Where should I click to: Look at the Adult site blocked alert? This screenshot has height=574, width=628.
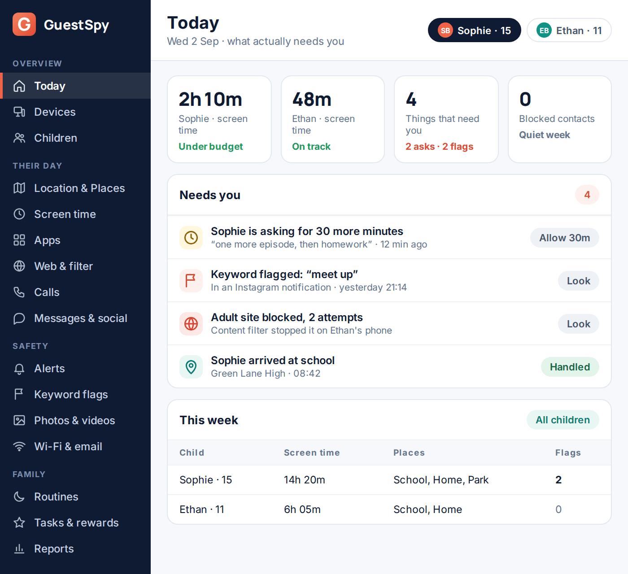(578, 324)
